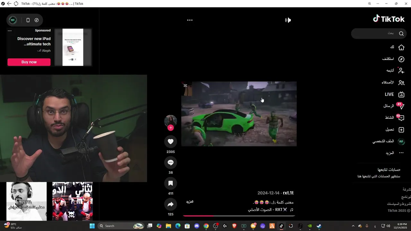Open the skull thumbnail with two men

73,201
